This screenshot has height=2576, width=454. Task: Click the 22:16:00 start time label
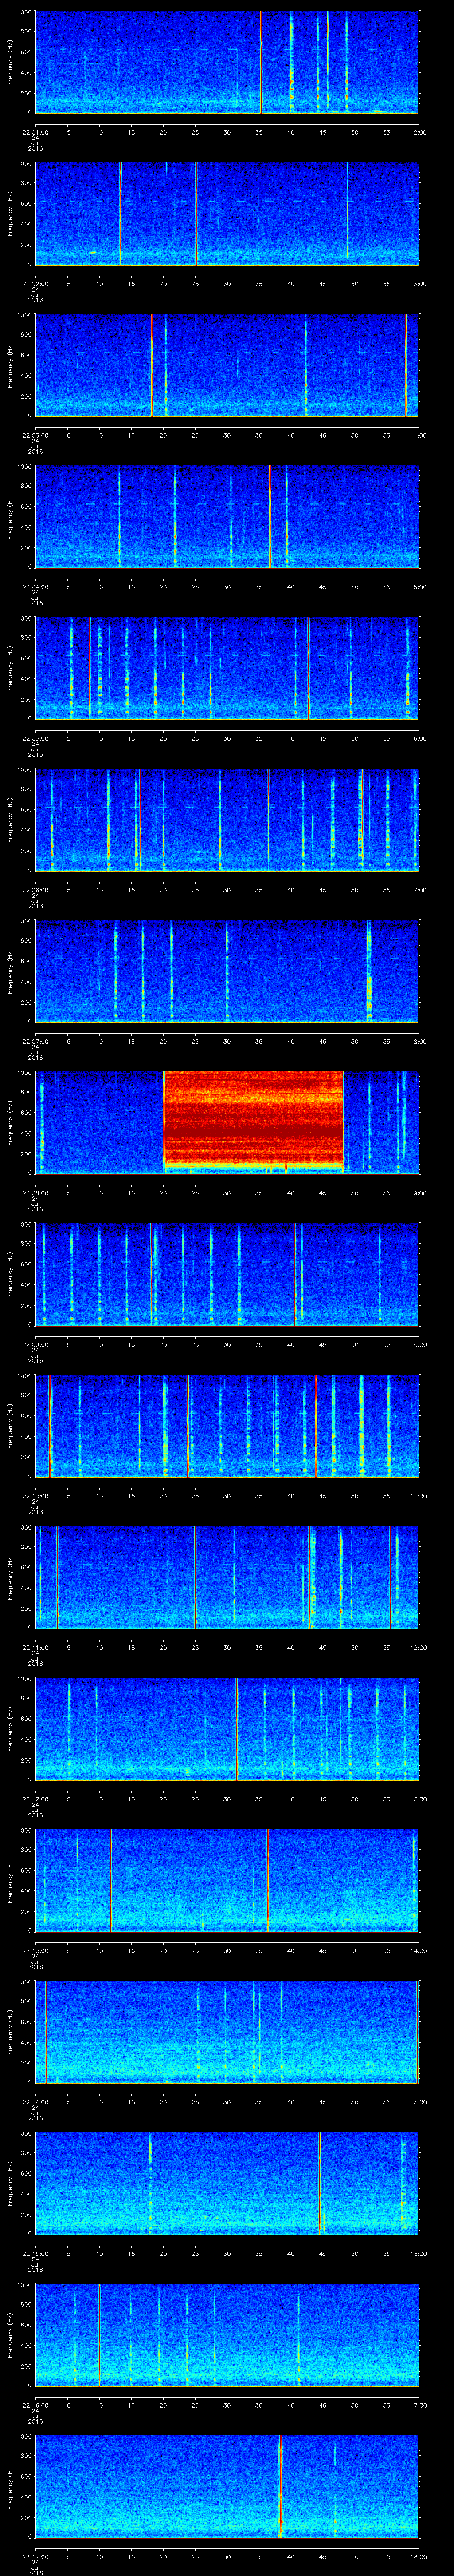[35, 2405]
